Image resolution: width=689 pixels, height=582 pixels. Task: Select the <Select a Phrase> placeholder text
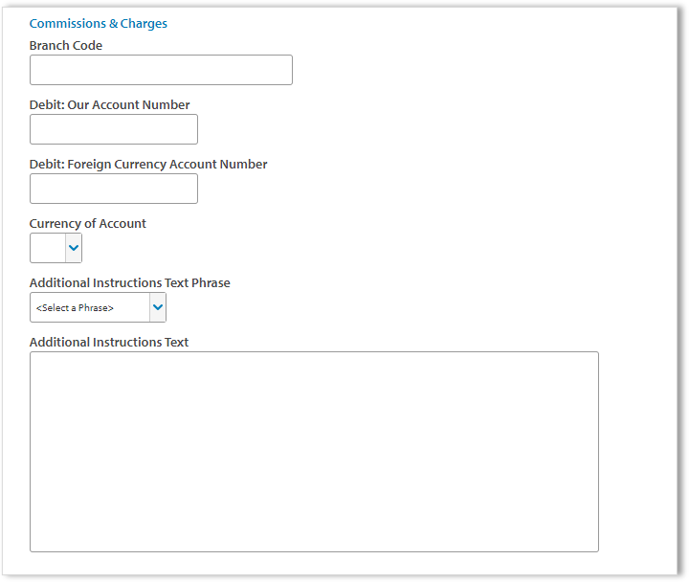pos(75,308)
